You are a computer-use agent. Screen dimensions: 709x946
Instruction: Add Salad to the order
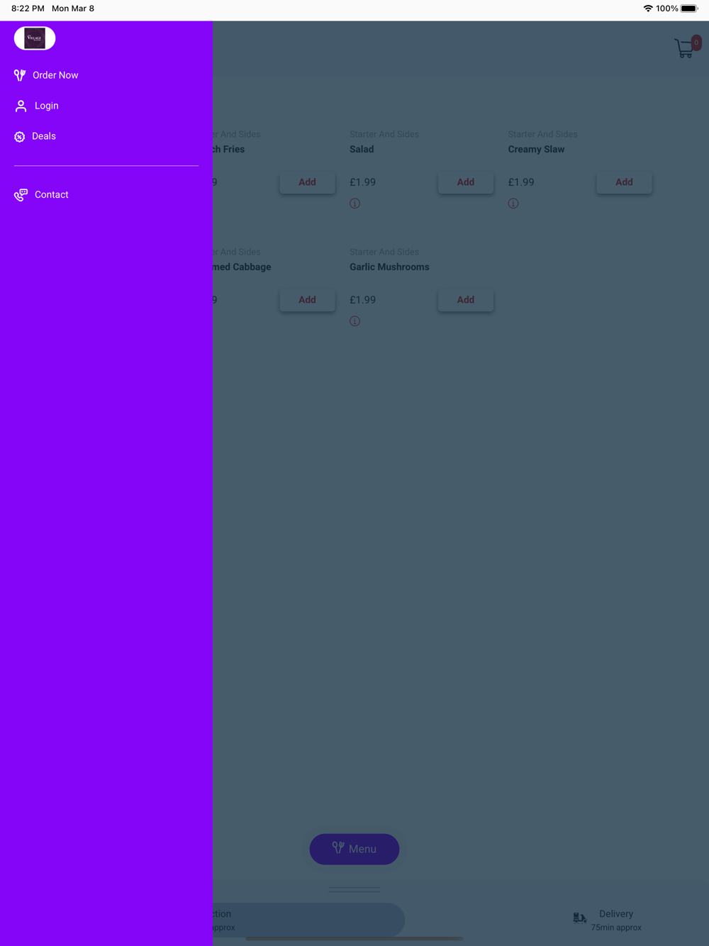[x=466, y=182]
